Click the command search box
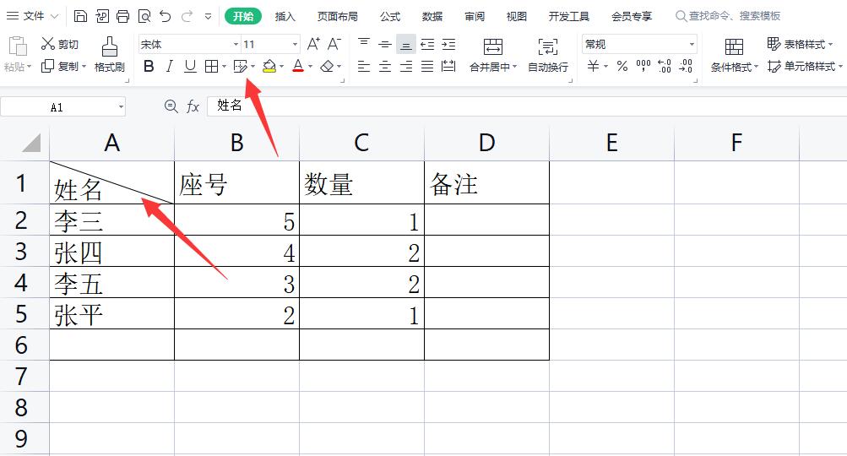847x456 pixels. tap(728, 16)
